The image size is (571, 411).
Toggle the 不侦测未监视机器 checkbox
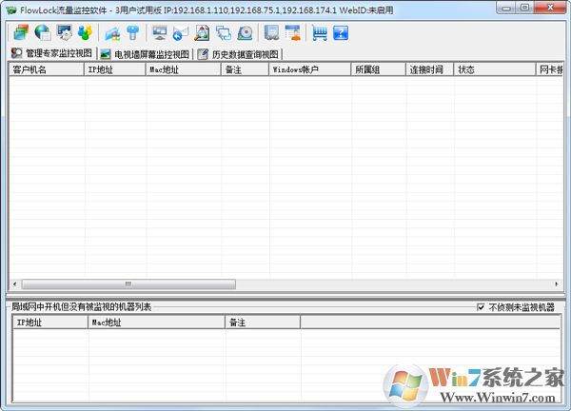pyautogui.click(x=481, y=307)
